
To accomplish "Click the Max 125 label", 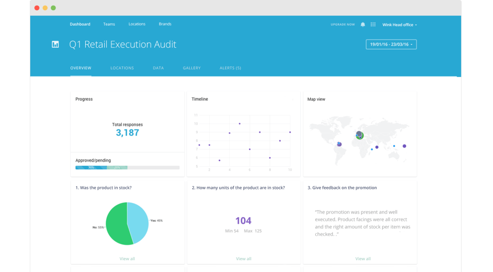I will (253, 231).
